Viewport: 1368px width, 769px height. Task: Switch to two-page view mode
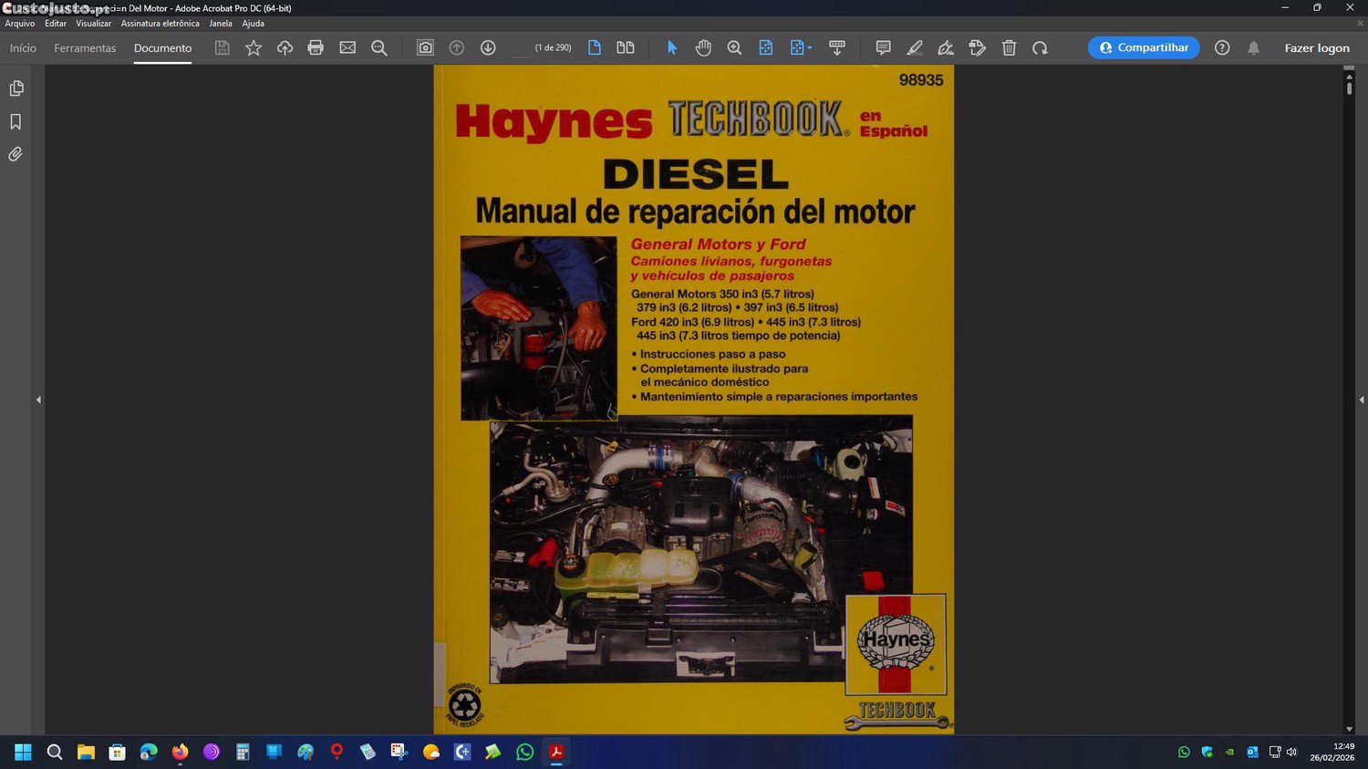tap(626, 48)
